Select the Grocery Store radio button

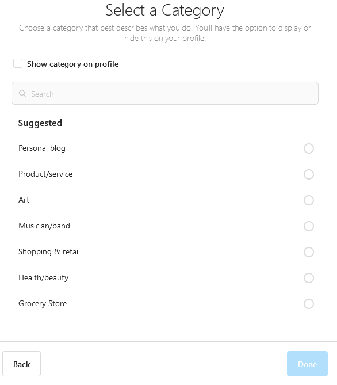coord(308,304)
